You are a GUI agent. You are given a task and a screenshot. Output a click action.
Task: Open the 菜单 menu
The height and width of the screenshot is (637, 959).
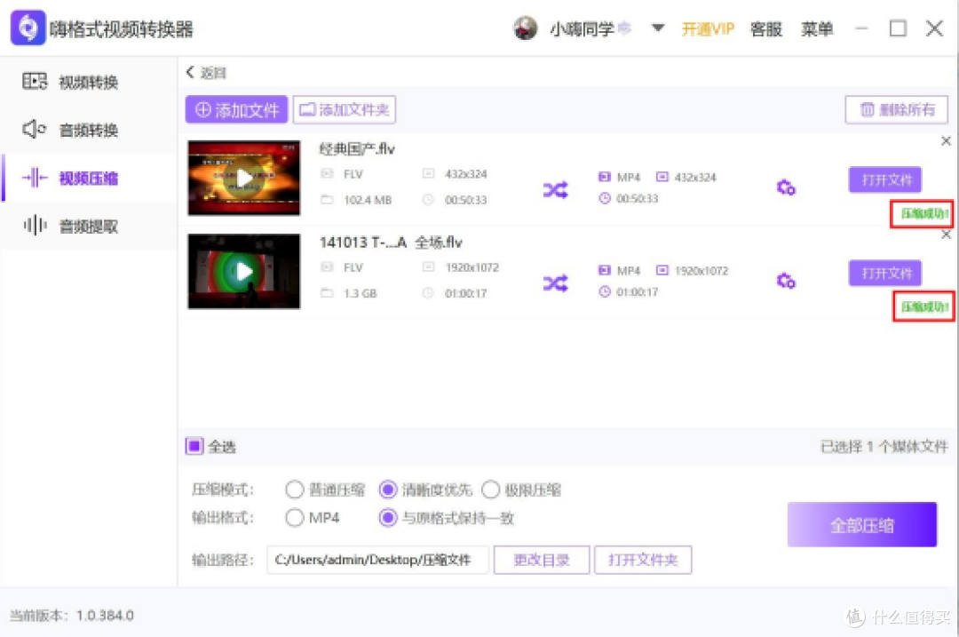pyautogui.click(x=817, y=28)
